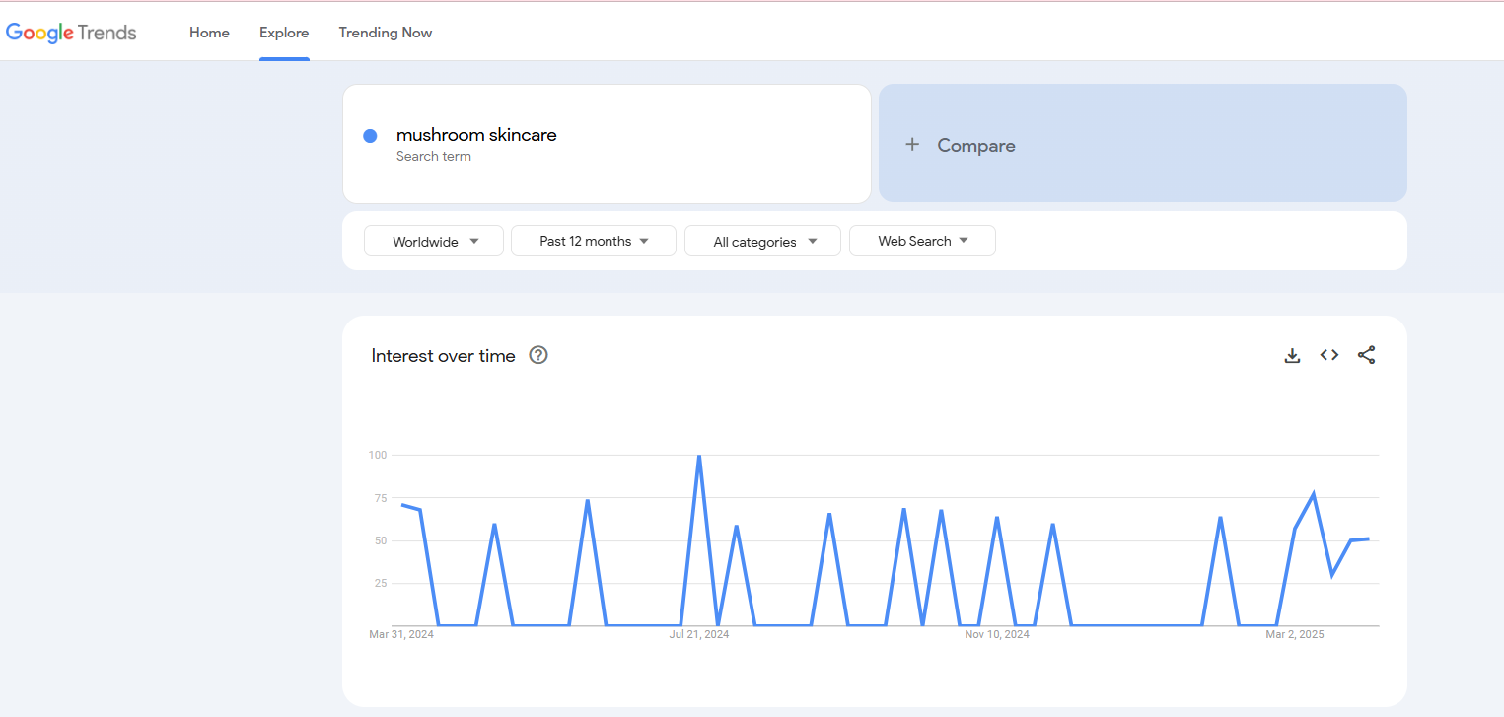Share the Interest over time chart
1504x717 pixels.
pyautogui.click(x=1366, y=356)
